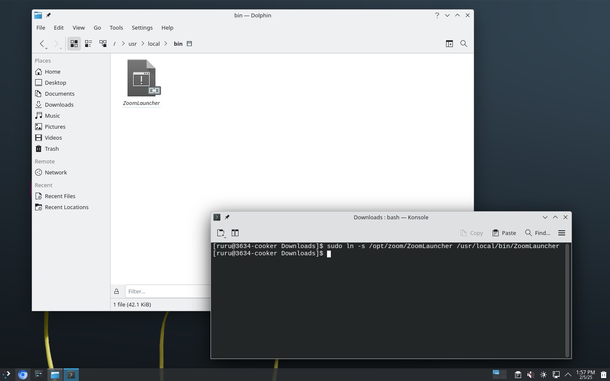Switch Dolphin to Compact view mode
This screenshot has height=381, width=610.
(89, 44)
